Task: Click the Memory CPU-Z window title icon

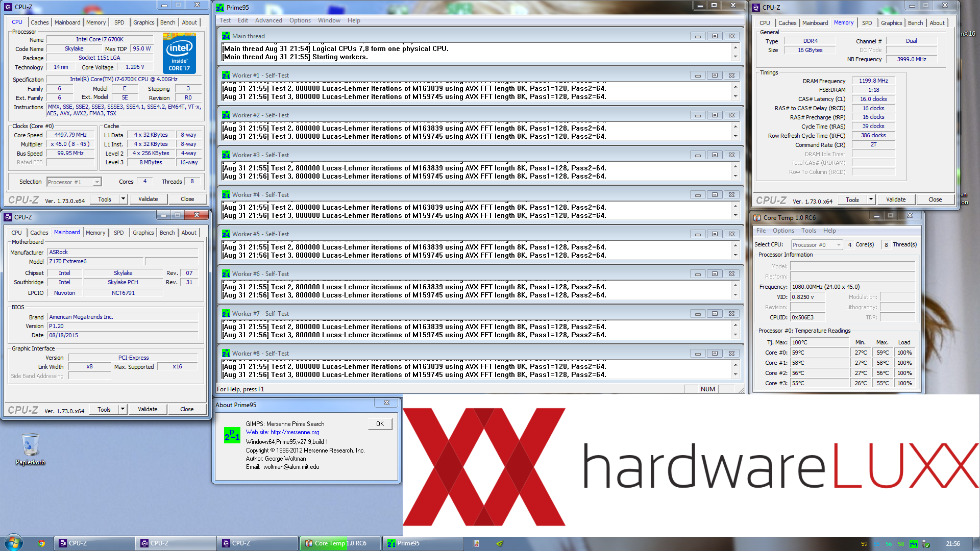Action: (x=756, y=8)
